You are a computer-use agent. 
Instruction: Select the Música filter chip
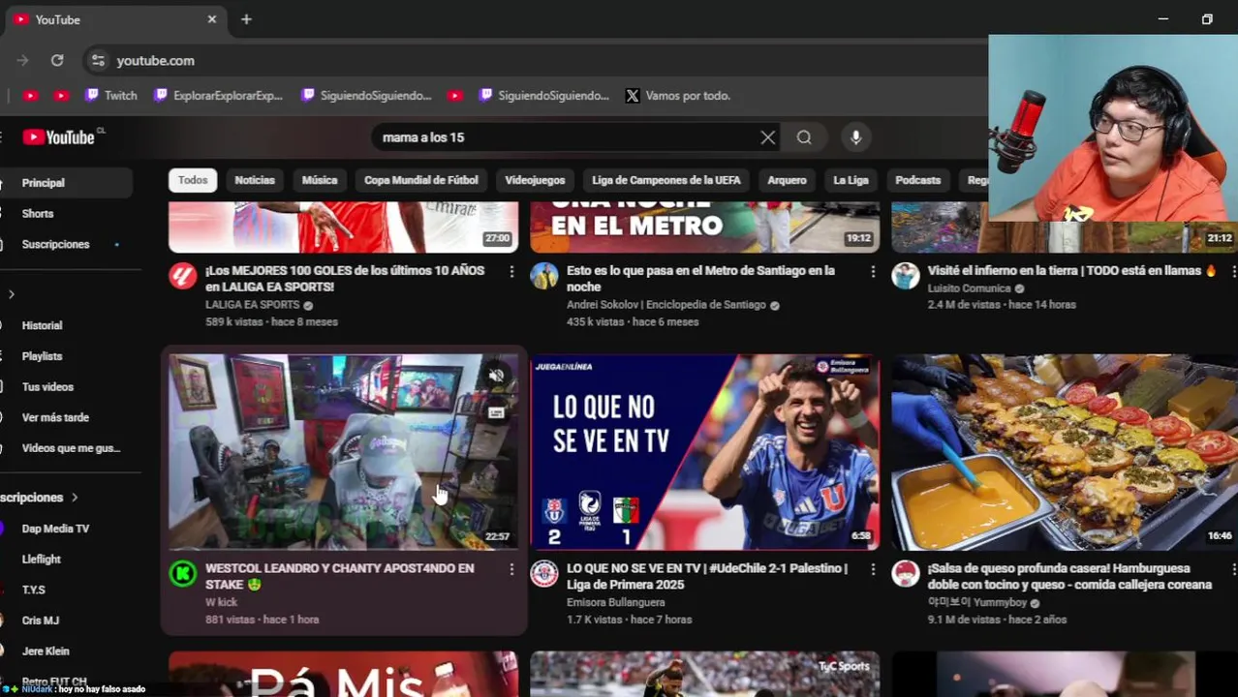[x=320, y=180]
